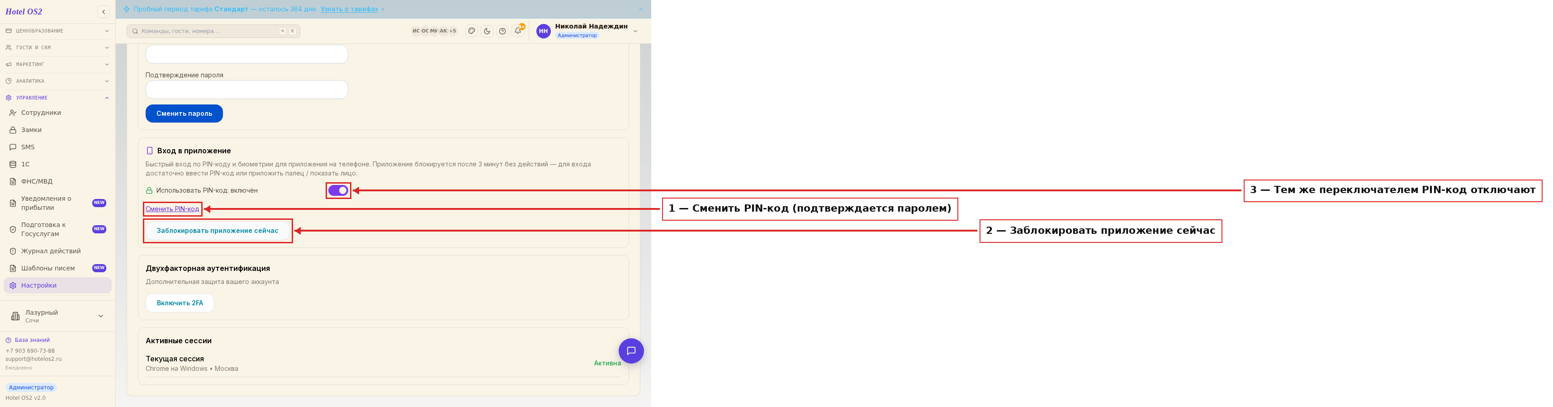Viewport: 1553px width, 407px height.
Task: Click the SMS message icon
Action: 13,147
